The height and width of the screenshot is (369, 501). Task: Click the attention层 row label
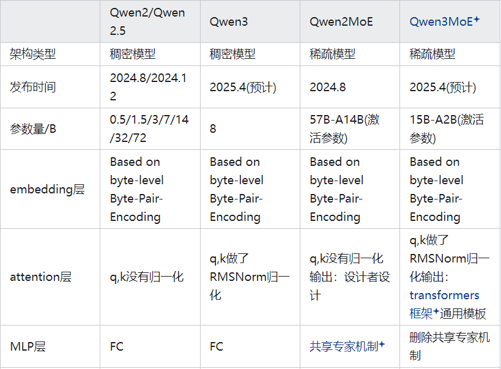click(x=40, y=277)
